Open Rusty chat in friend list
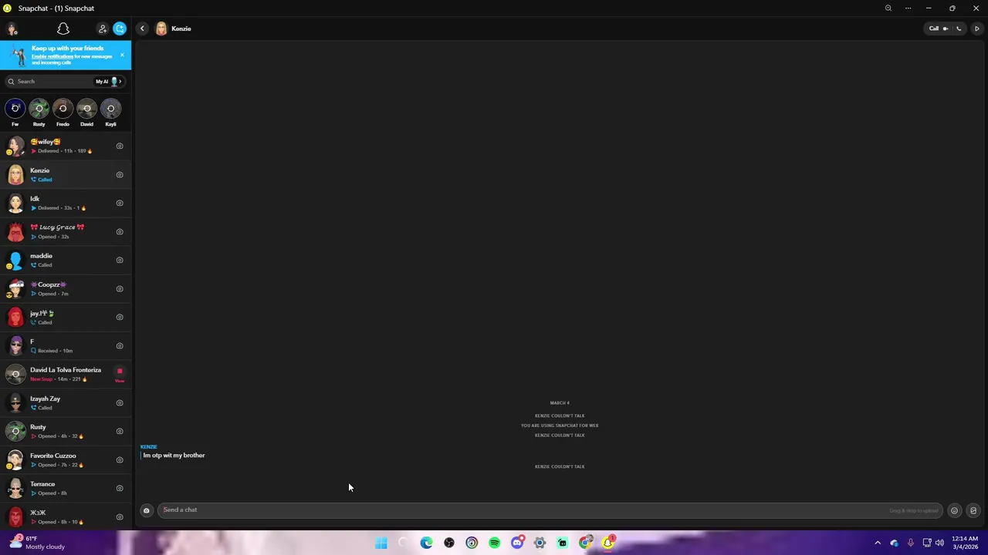The image size is (988, 555). [66, 431]
